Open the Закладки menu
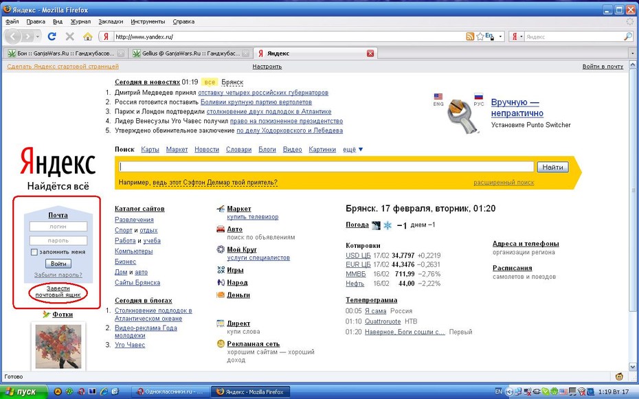This screenshot has height=399, width=639. point(111,21)
